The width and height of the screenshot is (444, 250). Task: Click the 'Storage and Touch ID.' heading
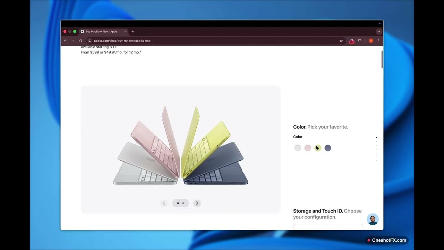click(318, 211)
